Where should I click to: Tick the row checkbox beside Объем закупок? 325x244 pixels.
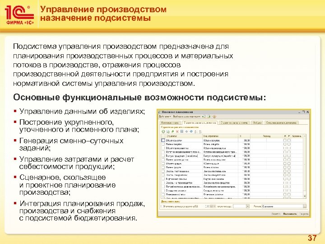point(163,140)
